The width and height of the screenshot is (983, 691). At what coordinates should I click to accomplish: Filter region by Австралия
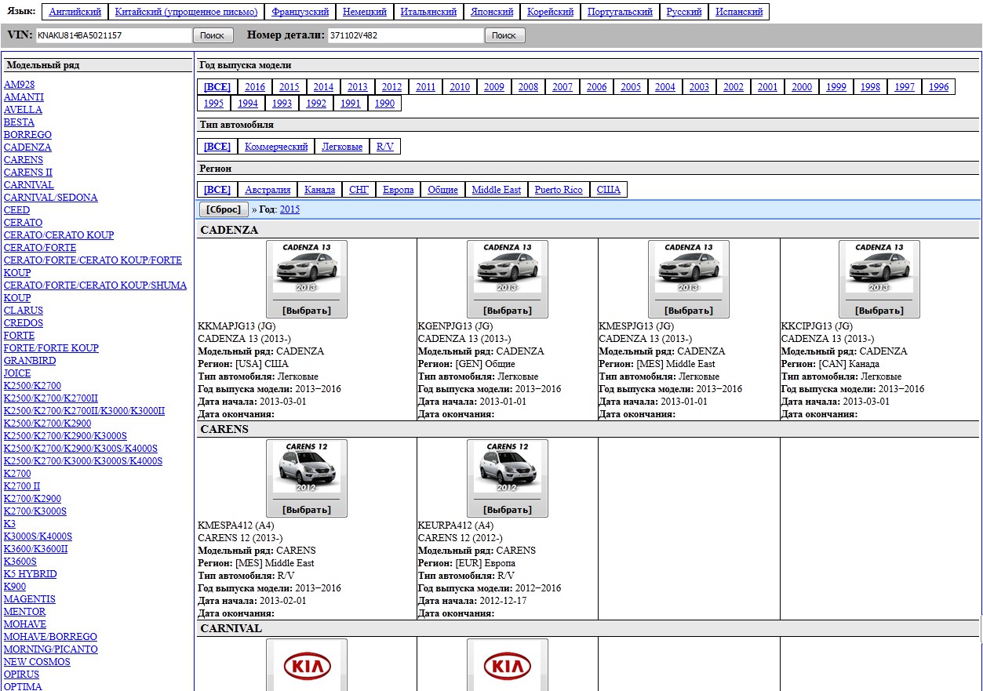pos(268,190)
